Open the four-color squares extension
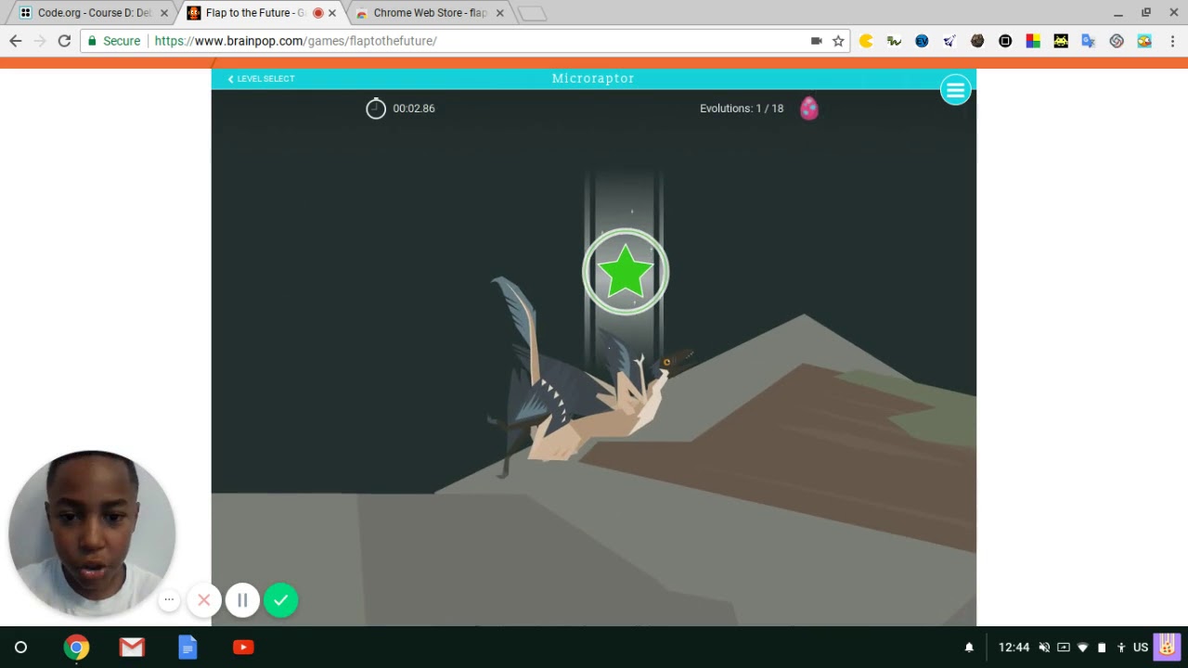 (1033, 41)
